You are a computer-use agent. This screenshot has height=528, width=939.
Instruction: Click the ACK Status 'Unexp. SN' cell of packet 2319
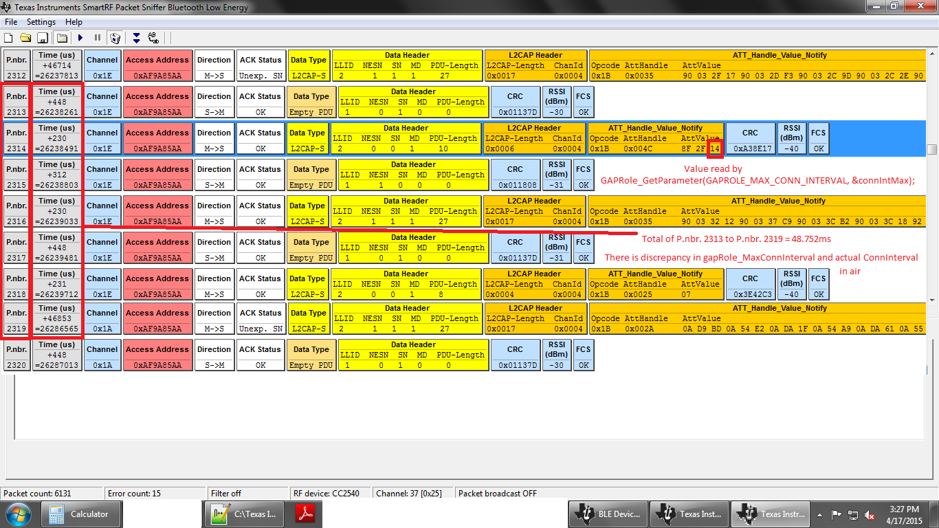(x=261, y=319)
